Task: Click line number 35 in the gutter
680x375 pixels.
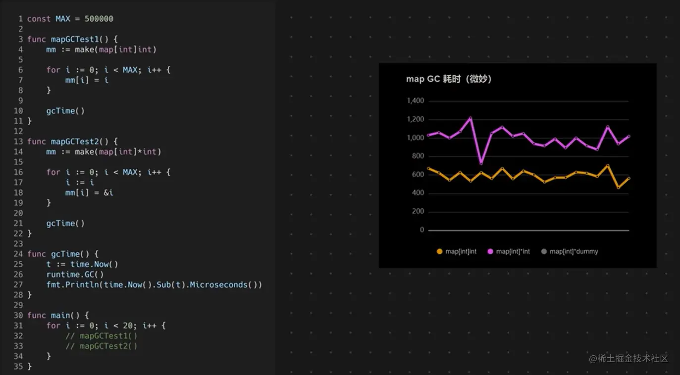Action: pyautogui.click(x=18, y=367)
